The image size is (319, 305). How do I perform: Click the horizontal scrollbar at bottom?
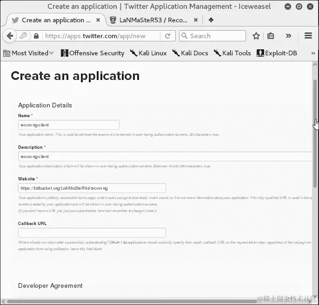(x=131, y=301)
